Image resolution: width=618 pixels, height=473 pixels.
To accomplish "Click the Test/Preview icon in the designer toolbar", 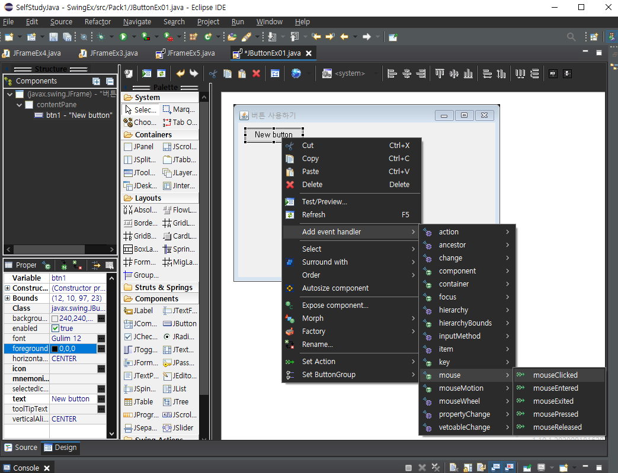I will (x=146, y=73).
